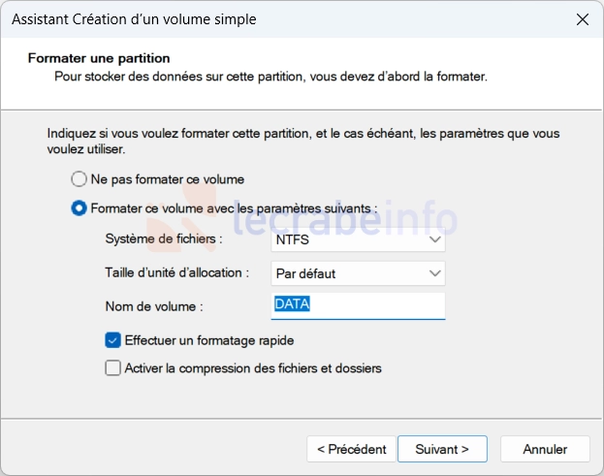Click the "Taille d'unité d'allocation :" label

(177, 273)
